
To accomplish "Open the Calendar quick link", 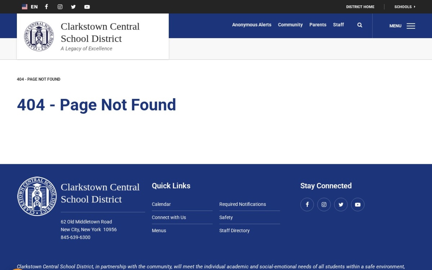I will pos(161,204).
